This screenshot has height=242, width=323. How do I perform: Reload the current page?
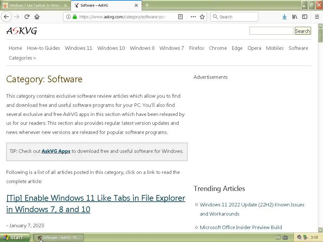[27, 17]
